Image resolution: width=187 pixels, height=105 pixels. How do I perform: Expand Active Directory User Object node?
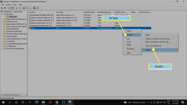pyautogui.click(x=2, y=26)
